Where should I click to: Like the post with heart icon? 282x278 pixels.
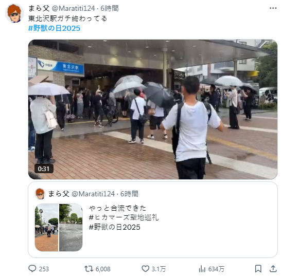145,269
